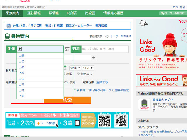Open the 雨雲ズームレーダー link
The image size is (187, 140).
click(x=79, y=26)
